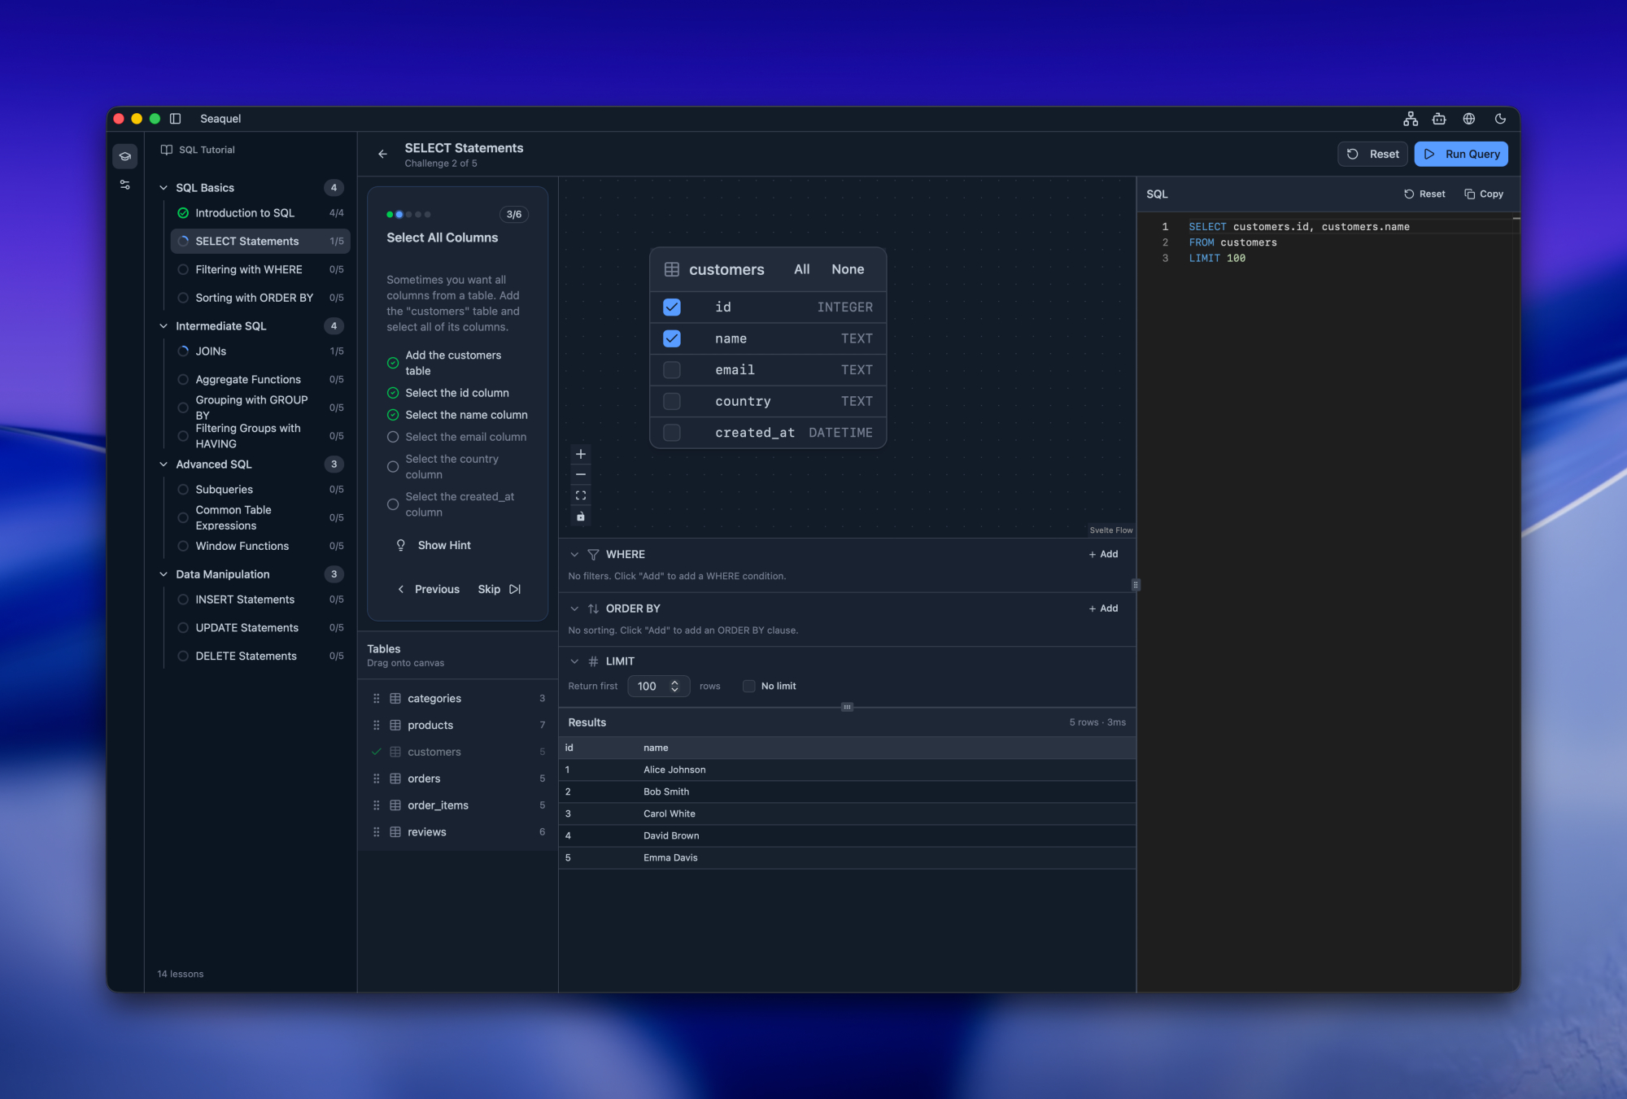Click the Run Query button
The width and height of the screenshot is (1627, 1099).
pyautogui.click(x=1461, y=154)
